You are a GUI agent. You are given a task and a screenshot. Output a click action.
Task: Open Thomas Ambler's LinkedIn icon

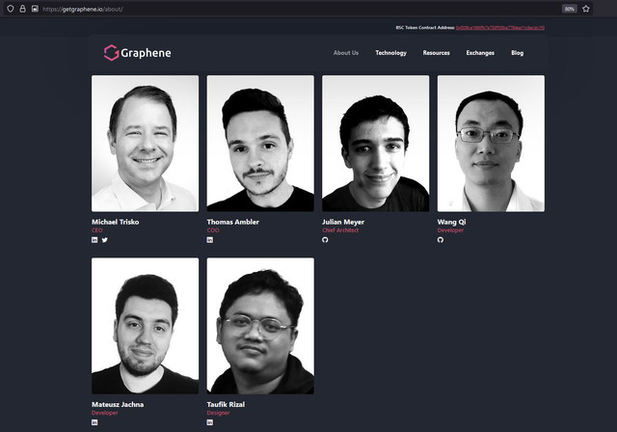(x=210, y=239)
